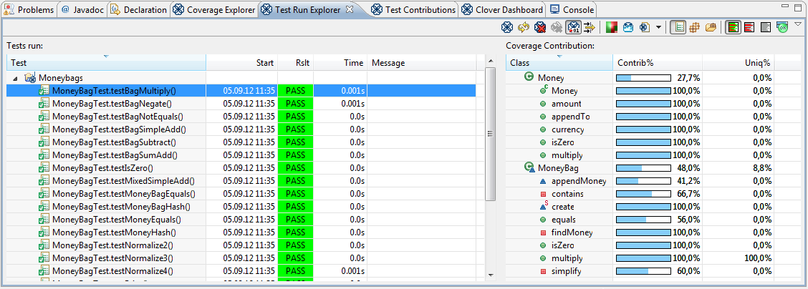Viewport: 808px width, 289px height.
Task: Toggle the clover 01 coverage button
Action: tap(573, 28)
